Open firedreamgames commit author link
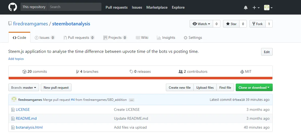 [x=30, y=100]
